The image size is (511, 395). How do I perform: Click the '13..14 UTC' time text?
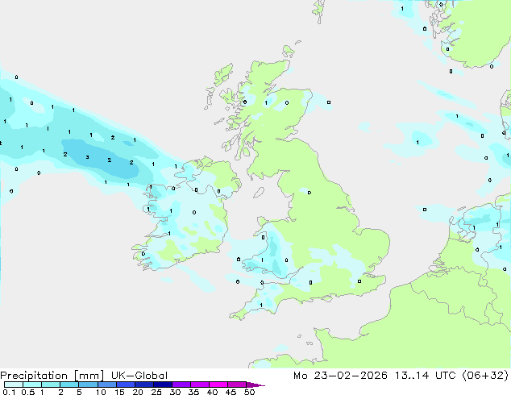click(425, 376)
